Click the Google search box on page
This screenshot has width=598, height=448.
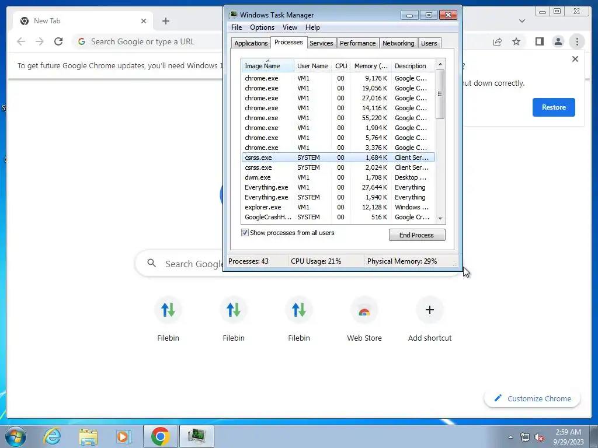pyautogui.click(x=179, y=264)
